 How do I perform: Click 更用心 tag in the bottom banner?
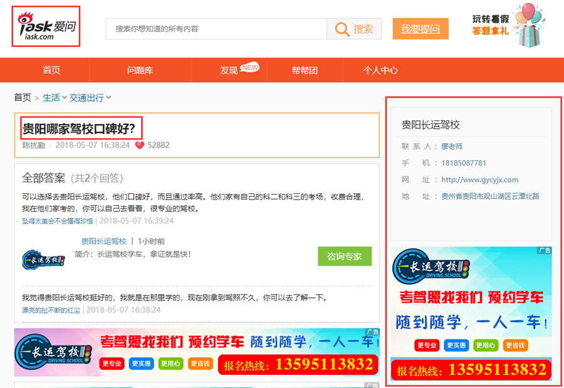(170, 364)
